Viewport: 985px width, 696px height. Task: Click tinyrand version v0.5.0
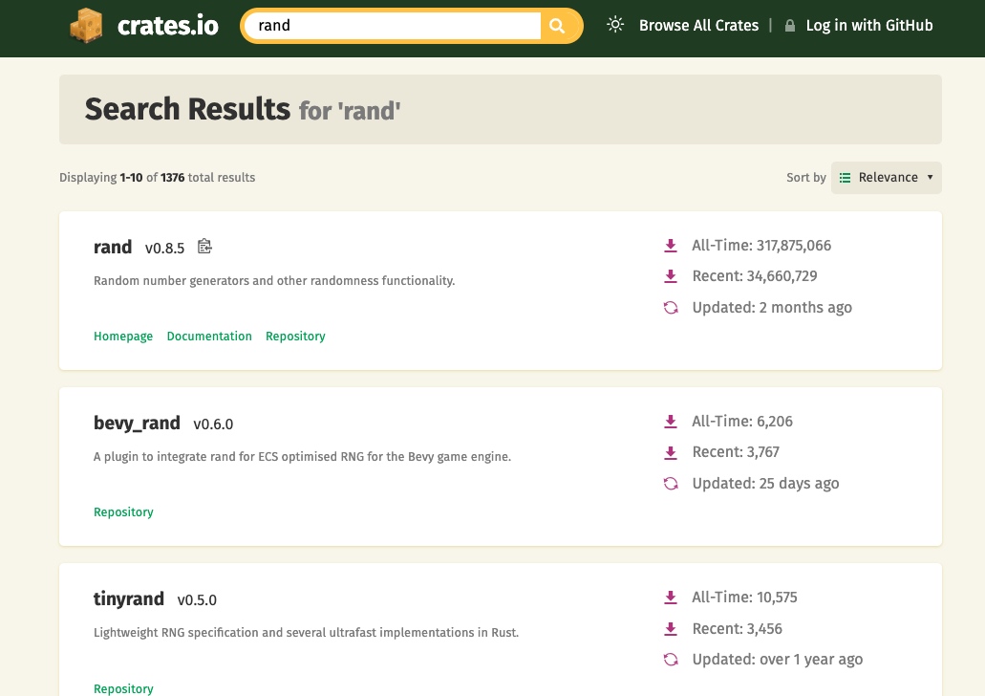[x=197, y=600]
